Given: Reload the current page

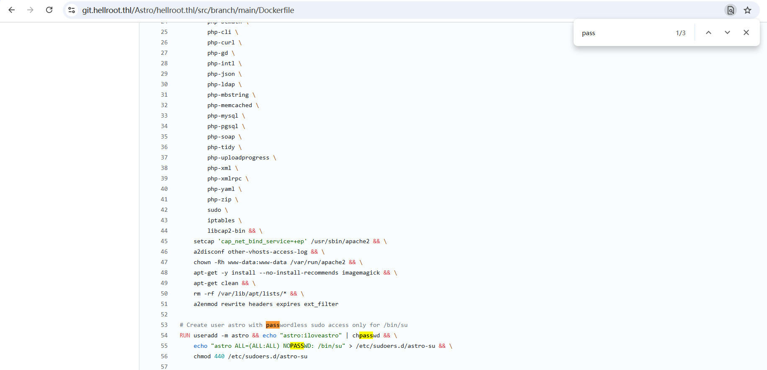Looking at the screenshot, I should point(49,10).
